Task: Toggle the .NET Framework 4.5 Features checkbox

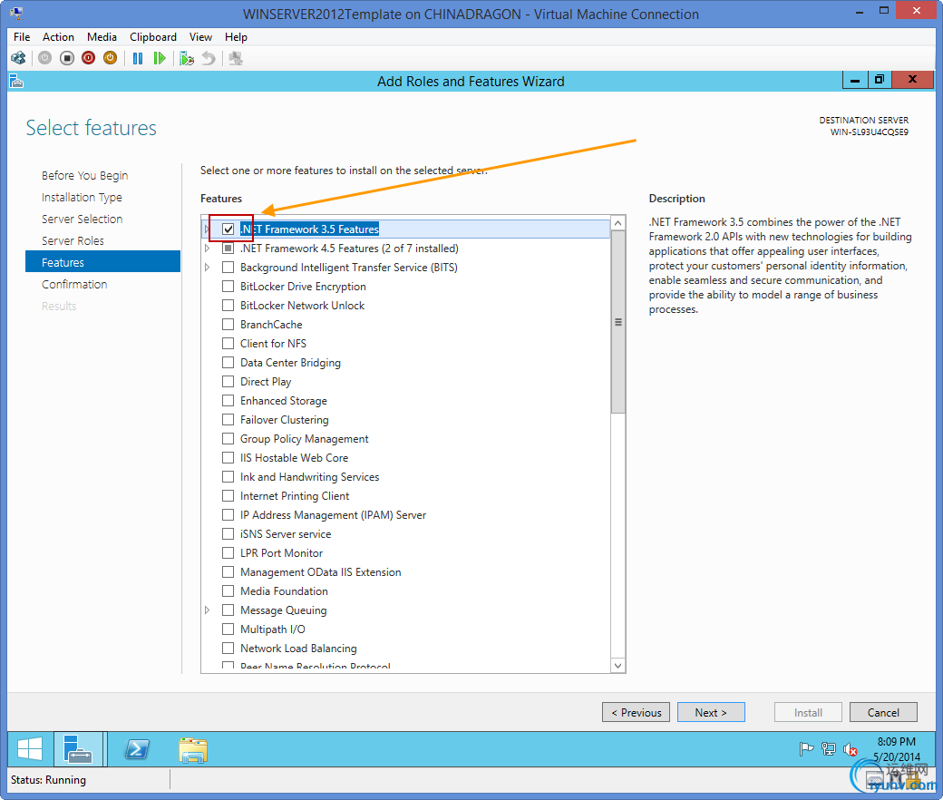Action: [228, 249]
